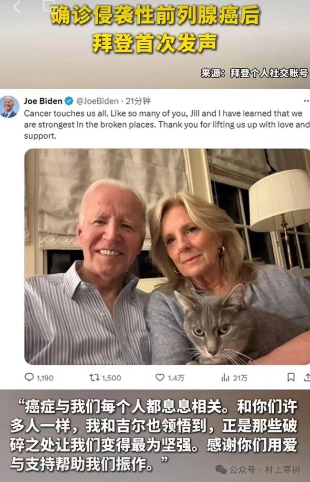Click the @JoeBiden handle
310x482 pixels.
97,101
